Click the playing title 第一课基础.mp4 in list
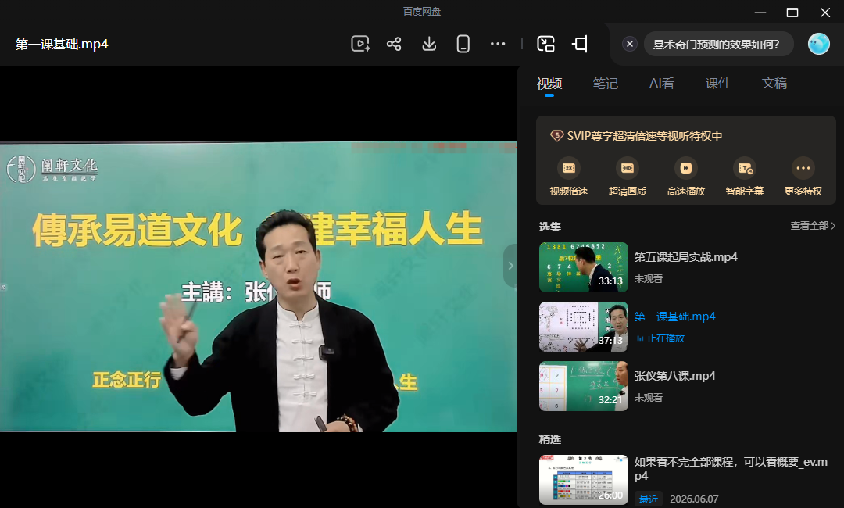The width and height of the screenshot is (844, 508). (674, 317)
